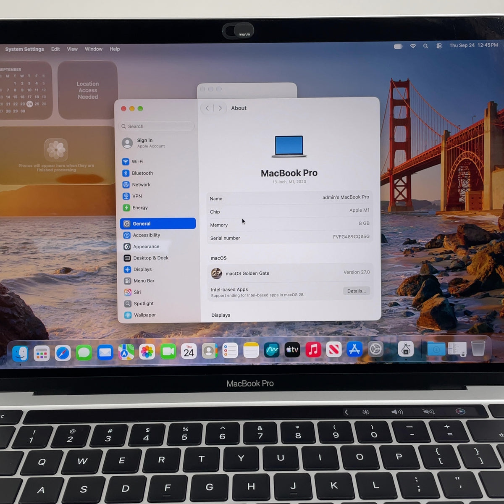Screen dimensions: 504x504
Task: Open the Trash in the Dock
Action: (478, 348)
